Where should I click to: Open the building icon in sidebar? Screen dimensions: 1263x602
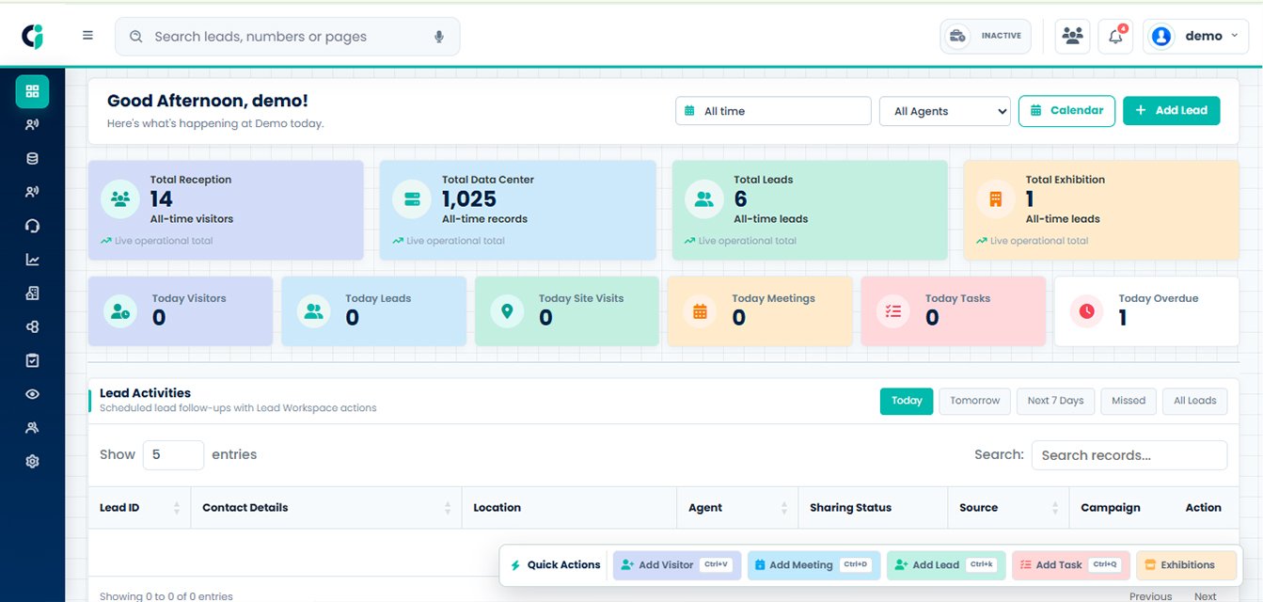point(32,293)
